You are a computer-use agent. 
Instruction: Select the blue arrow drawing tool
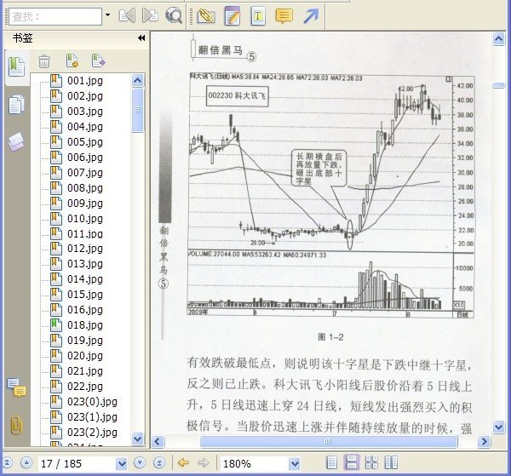tap(311, 15)
